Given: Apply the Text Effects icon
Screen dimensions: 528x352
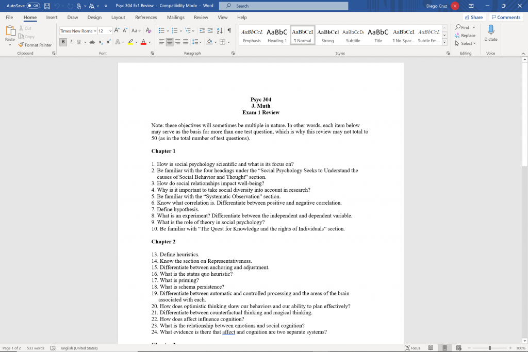Looking at the screenshot, I should pyautogui.click(x=118, y=42).
